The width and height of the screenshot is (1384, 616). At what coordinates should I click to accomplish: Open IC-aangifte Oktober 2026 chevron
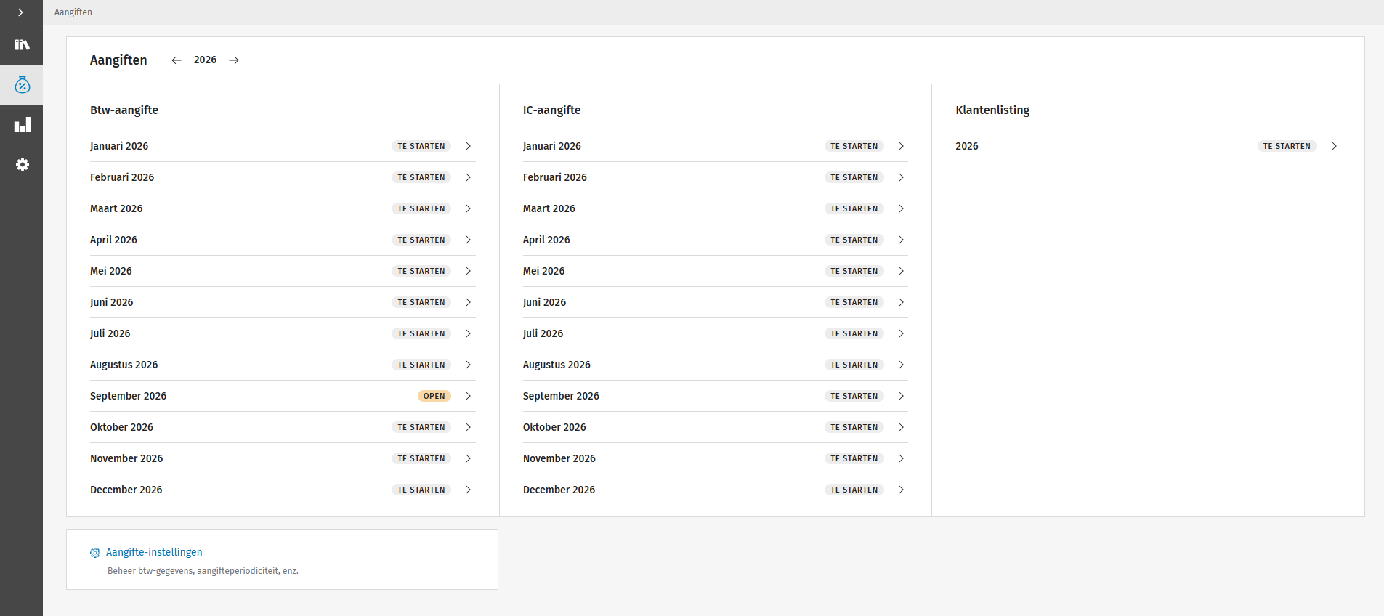(x=901, y=427)
